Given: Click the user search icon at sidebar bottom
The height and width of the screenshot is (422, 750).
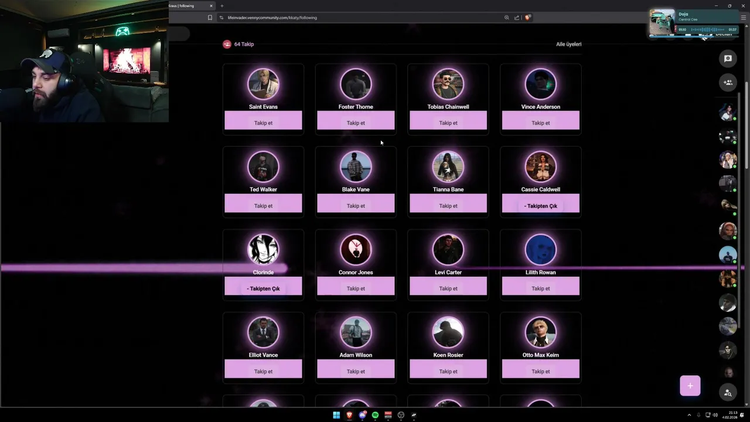Looking at the screenshot, I should (728, 393).
